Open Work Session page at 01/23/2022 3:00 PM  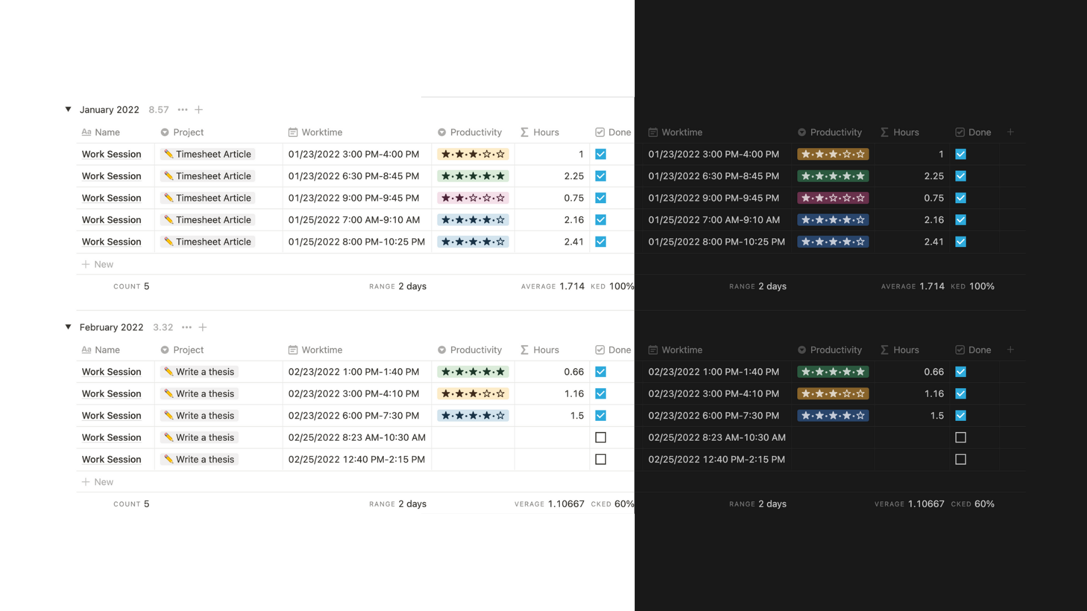[112, 154]
